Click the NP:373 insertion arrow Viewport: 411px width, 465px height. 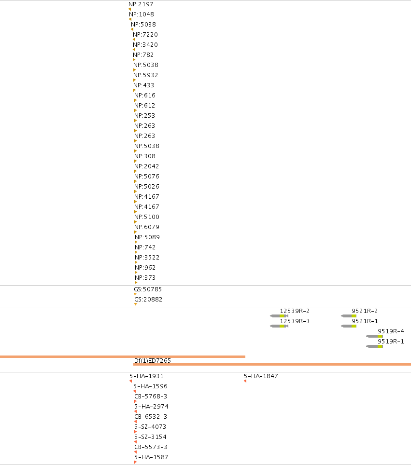(136, 283)
